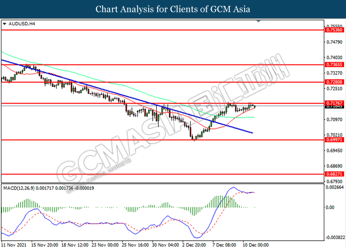
Task: Click the 0.002664 MACD scale value
Action: [x=335, y=187]
